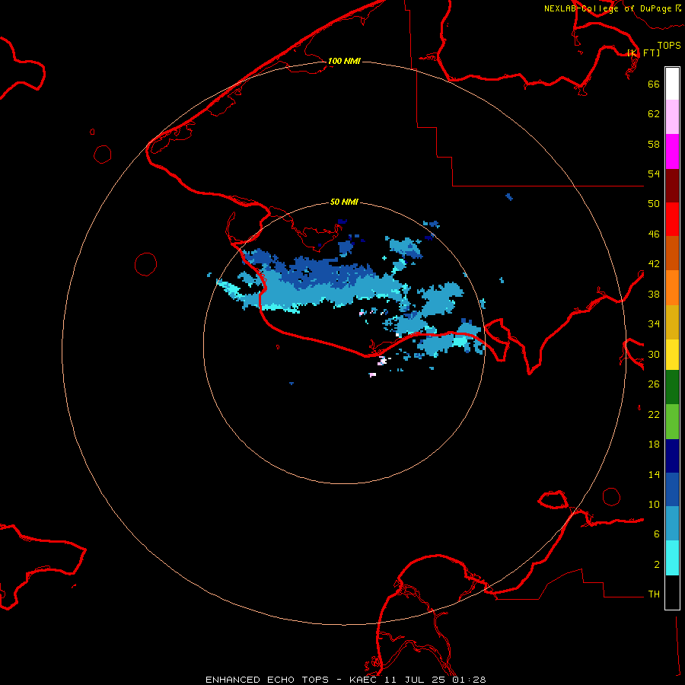This screenshot has width=685, height=685.
Task: Select the light green legend swatch
Action: click(x=672, y=422)
